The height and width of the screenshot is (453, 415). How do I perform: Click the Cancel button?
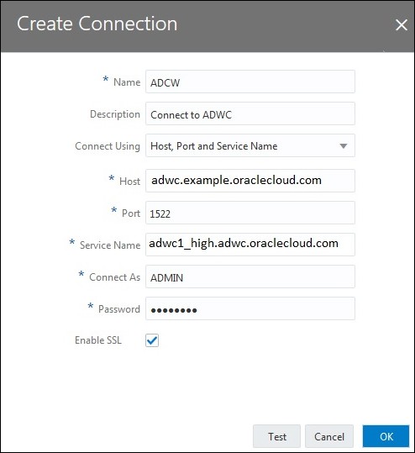point(329,436)
